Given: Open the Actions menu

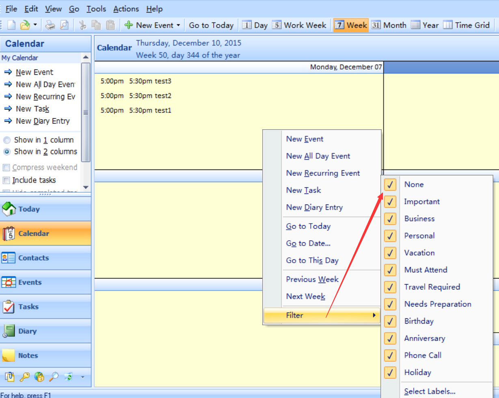Looking at the screenshot, I should [126, 9].
